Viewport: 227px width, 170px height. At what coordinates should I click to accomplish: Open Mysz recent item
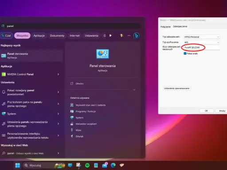point(76,130)
